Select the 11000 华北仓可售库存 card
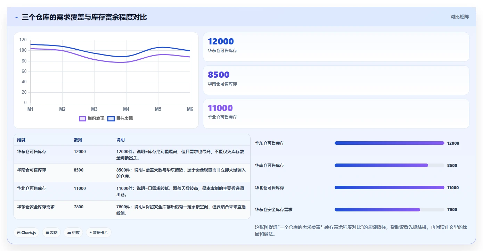The height and width of the screenshot is (251, 483). pos(336,114)
